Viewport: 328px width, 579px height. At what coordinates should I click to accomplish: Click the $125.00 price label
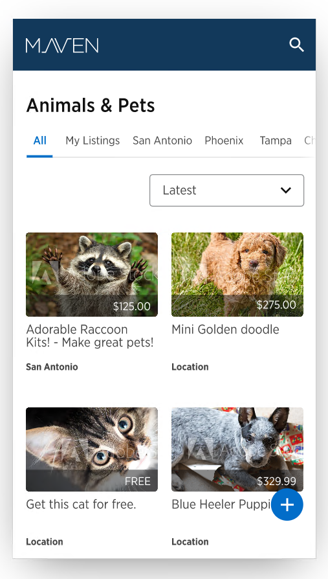click(132, 306)
